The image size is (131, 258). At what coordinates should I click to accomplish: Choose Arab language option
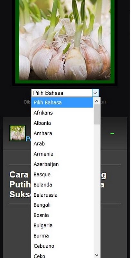[62, 144]
